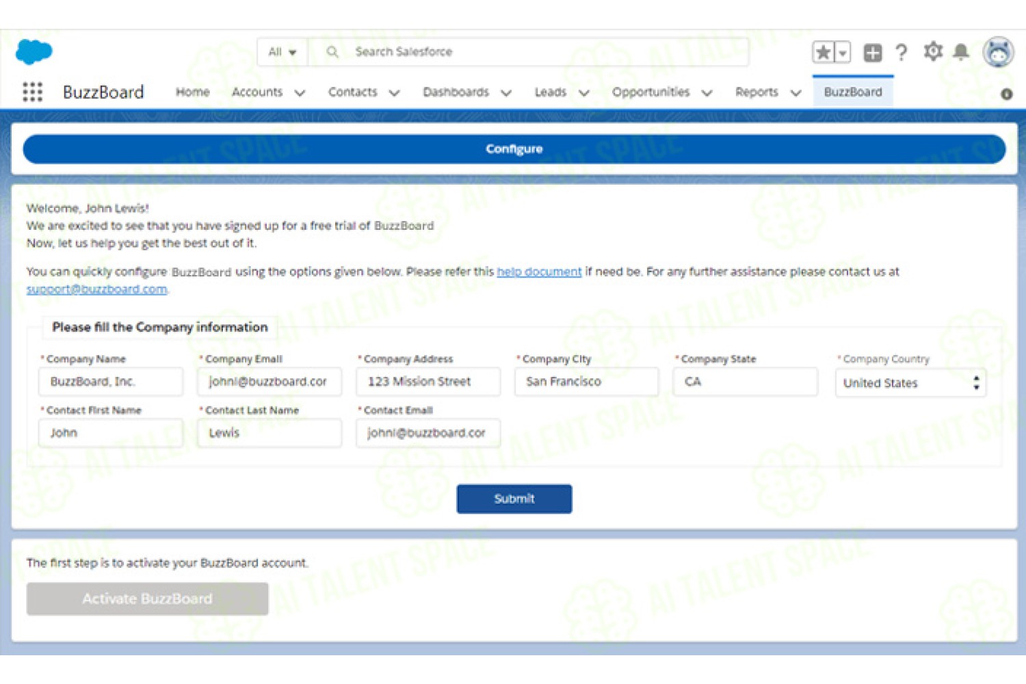The height and width of the screenshot is (684, 1026).
Task: Expand the Accounts tab chevron
Action: click(300, 93)
